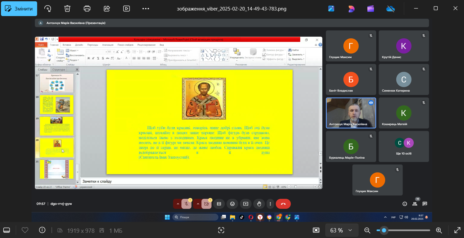The width and height of the screenshot is (464, 238).
Task: Toggle the disabled camera button in Meet
Action: click(206, 204)
